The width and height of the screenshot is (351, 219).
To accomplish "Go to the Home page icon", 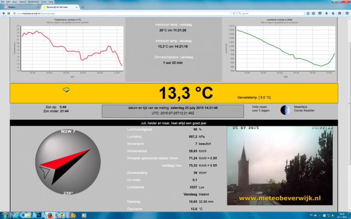I will (x=333, y=14).
